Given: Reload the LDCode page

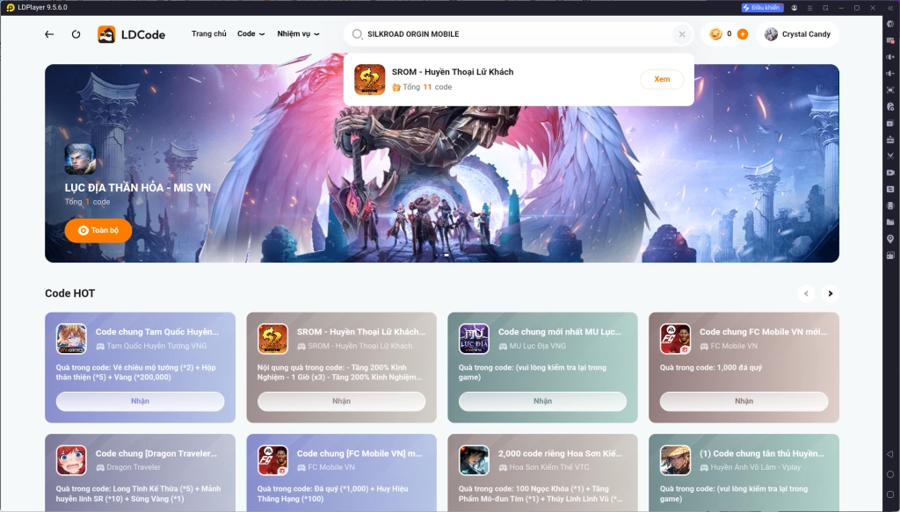Looking at the screenshot, I should (76, 34).
